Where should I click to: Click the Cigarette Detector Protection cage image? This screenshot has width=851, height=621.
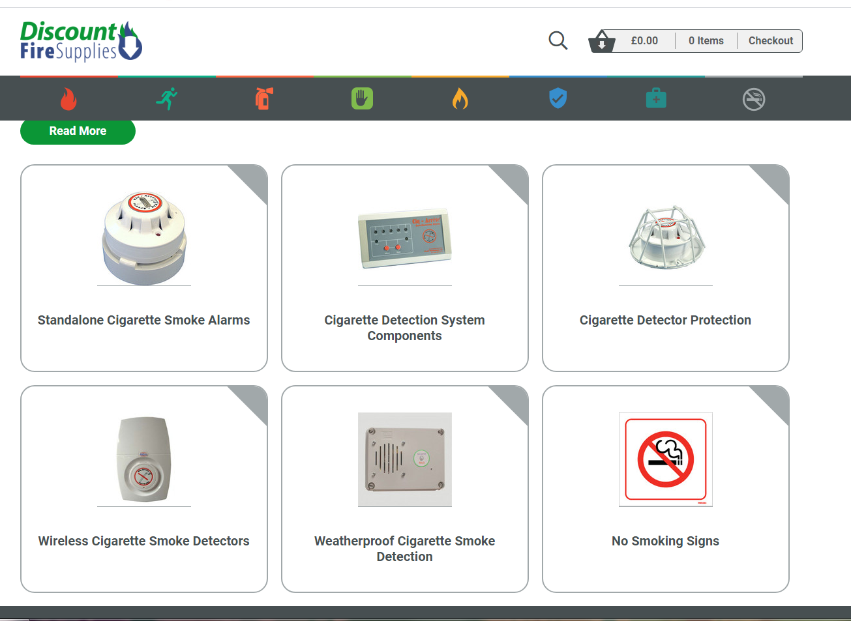click(x=665, y=238)
